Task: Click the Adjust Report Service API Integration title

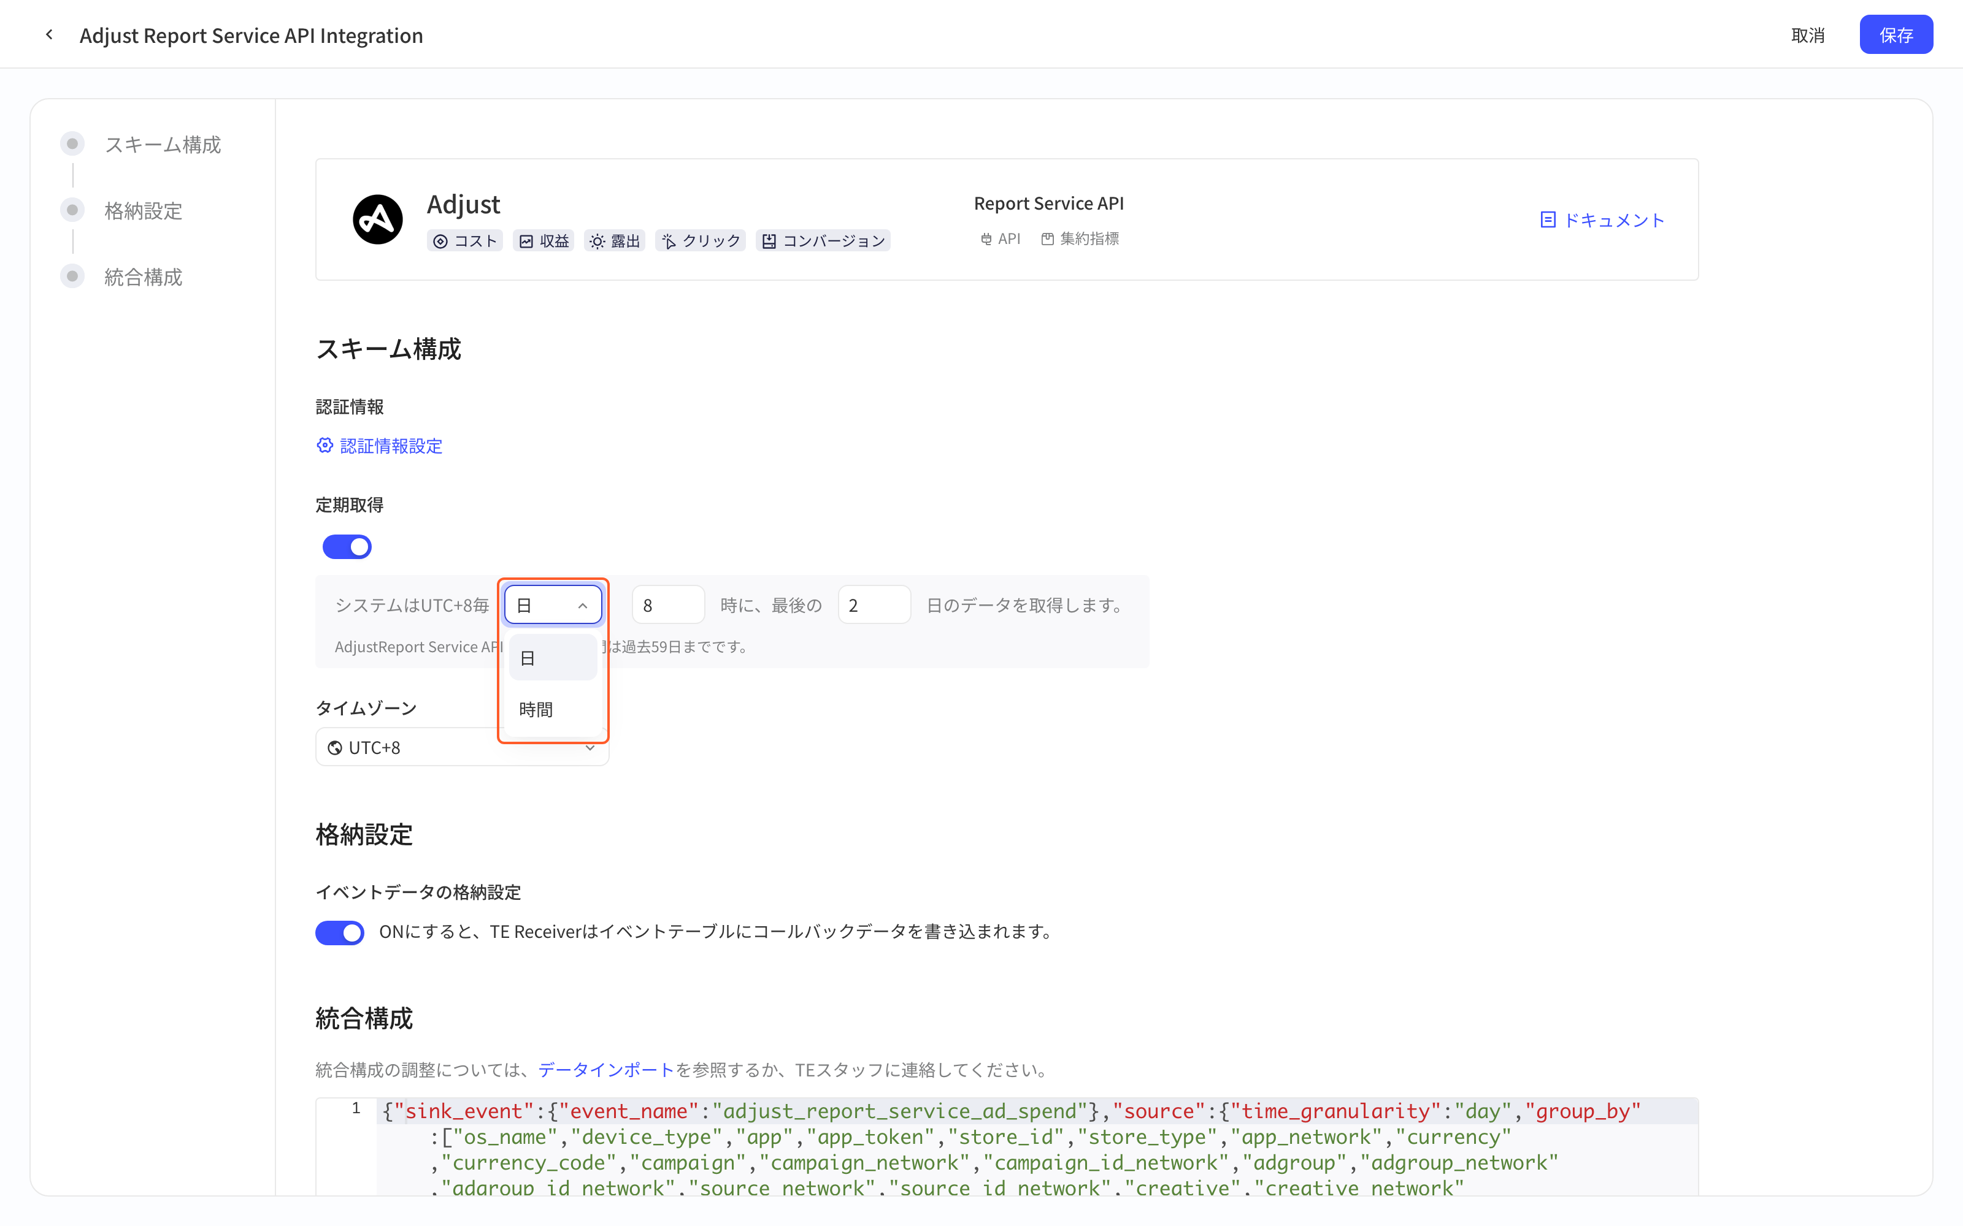Action: click(252, 35)
